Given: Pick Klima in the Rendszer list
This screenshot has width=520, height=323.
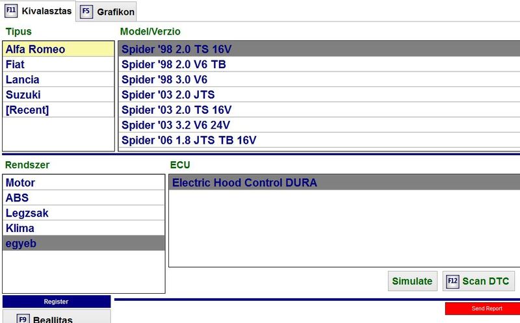Looking at the screenshot, I should [x=84, y=228].
